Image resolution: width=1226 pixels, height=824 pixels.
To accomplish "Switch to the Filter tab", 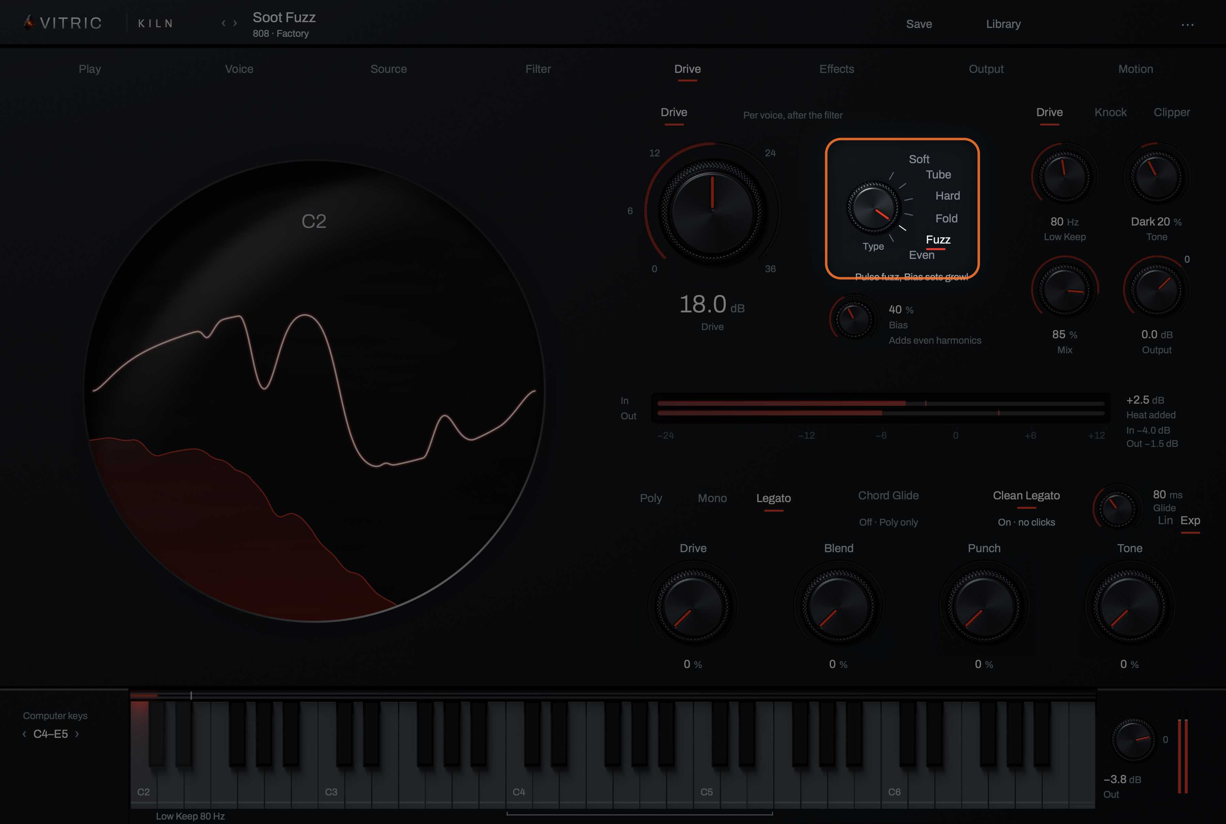I will tap(538, 69).
